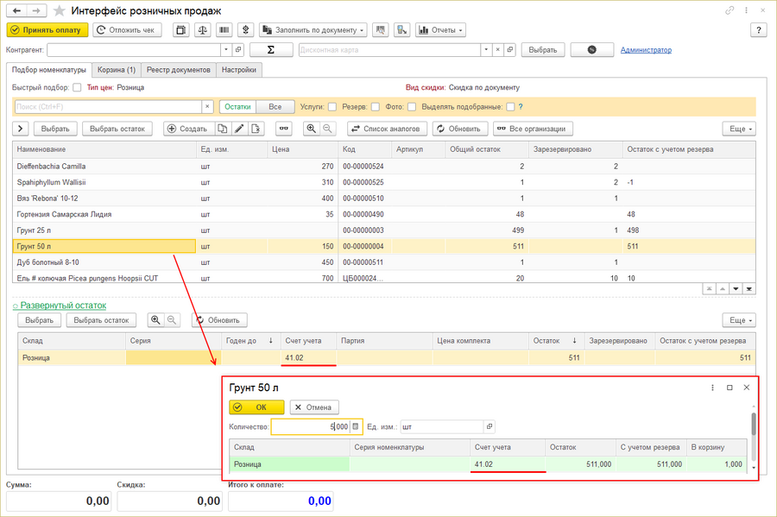Click the Администратор link
Image resolution: width=777 pixels, height=517 pixels.
coord(646,50)
